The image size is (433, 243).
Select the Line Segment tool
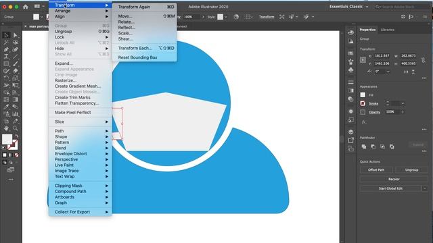coord(15,57)
